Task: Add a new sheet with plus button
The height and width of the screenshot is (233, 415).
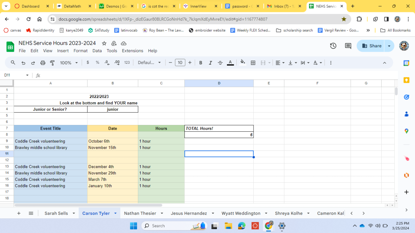Action: [19, 213]
